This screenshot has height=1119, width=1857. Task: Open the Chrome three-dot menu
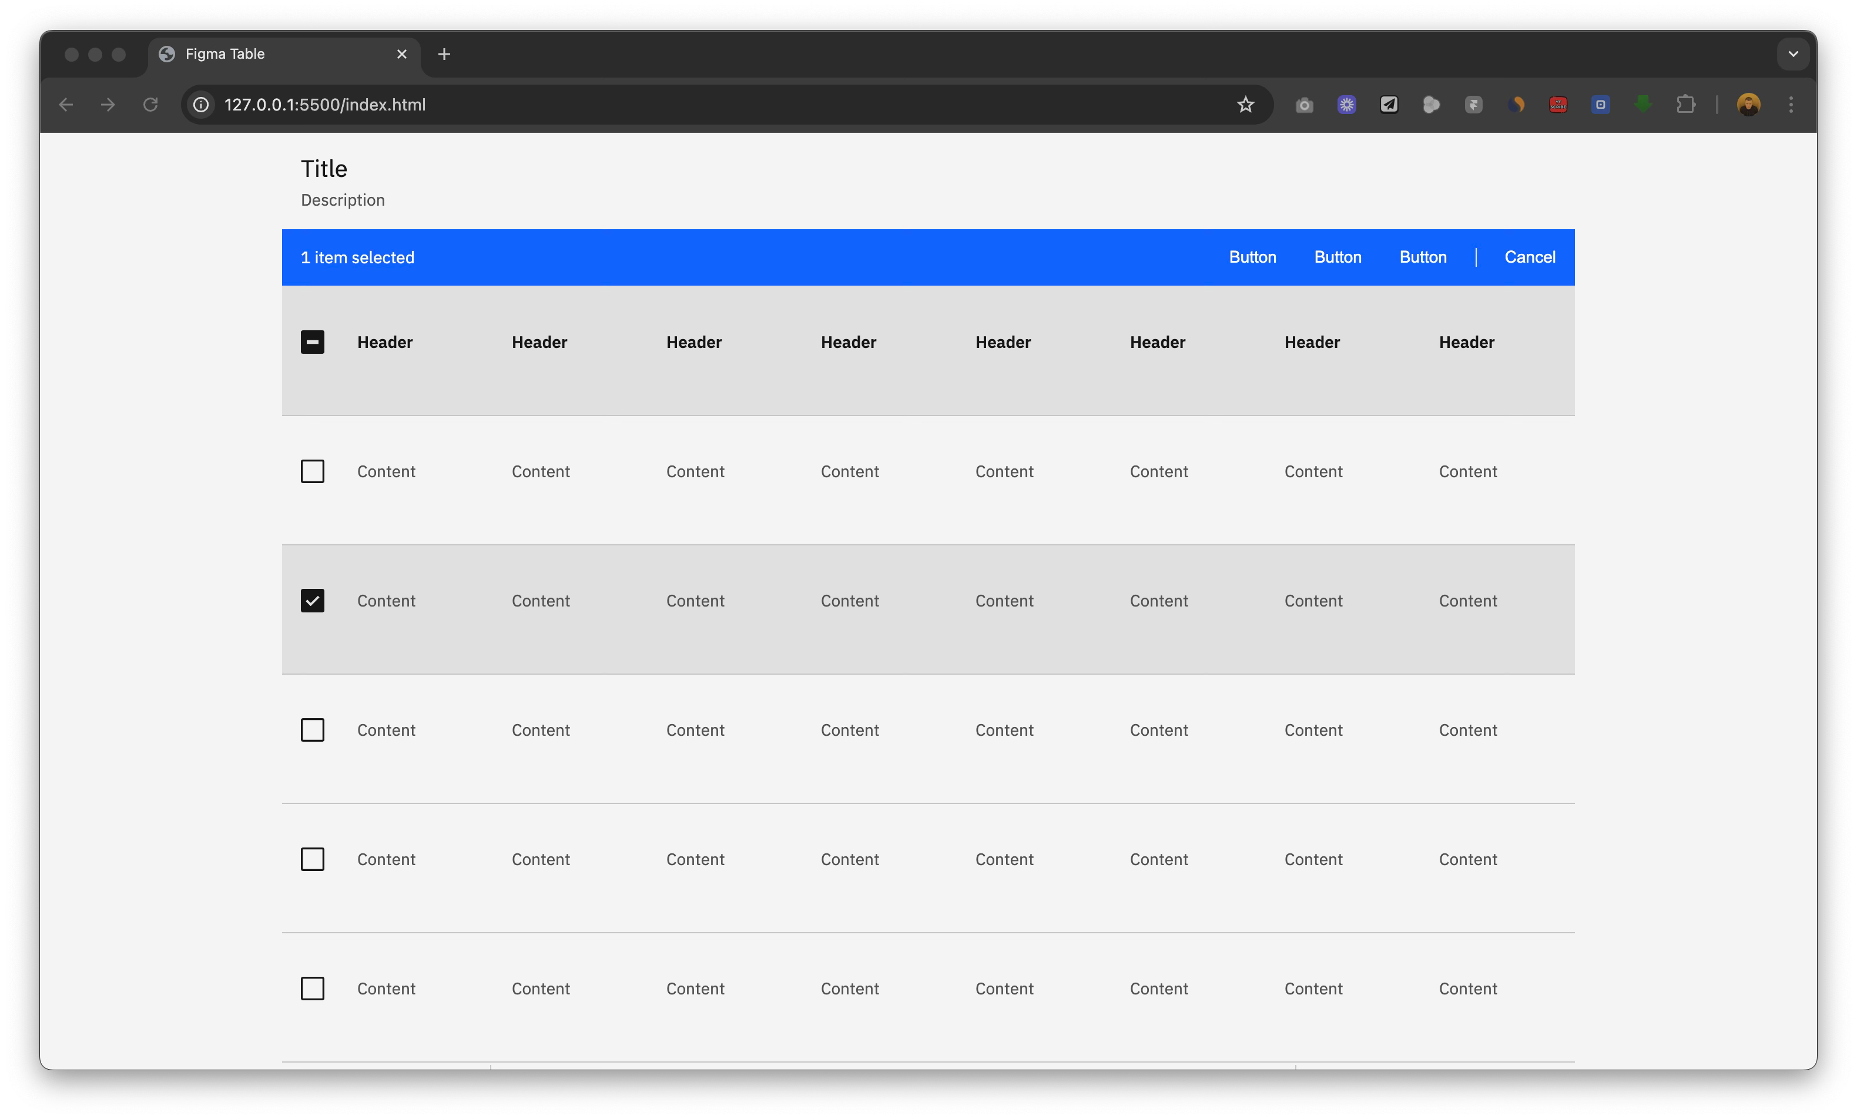(x=1791, y=105)
